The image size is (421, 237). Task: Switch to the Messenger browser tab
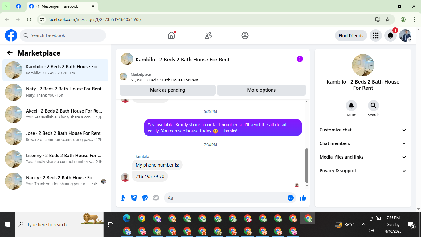(x=62, y=6)
